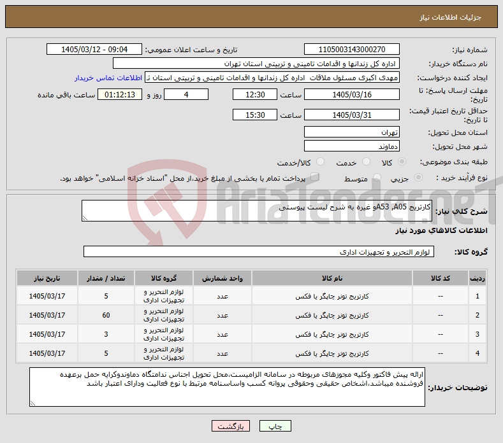Image resolution: width=503 pixels, height=443 pixels.
Task: Click the اطلاعات کالاهای مورد نیاز heading
Action: [x=441, y=230]
